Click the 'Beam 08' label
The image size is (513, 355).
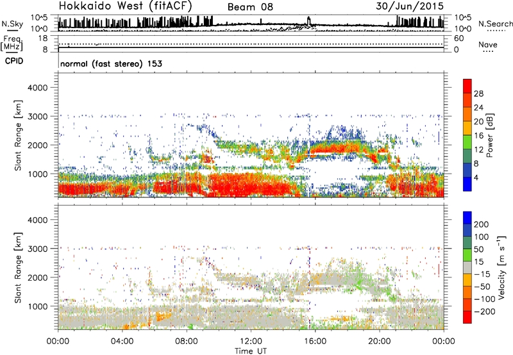(250, 7)
